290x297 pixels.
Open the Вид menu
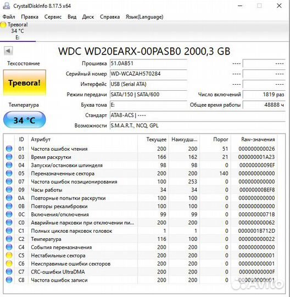click(x=72, y=17)
